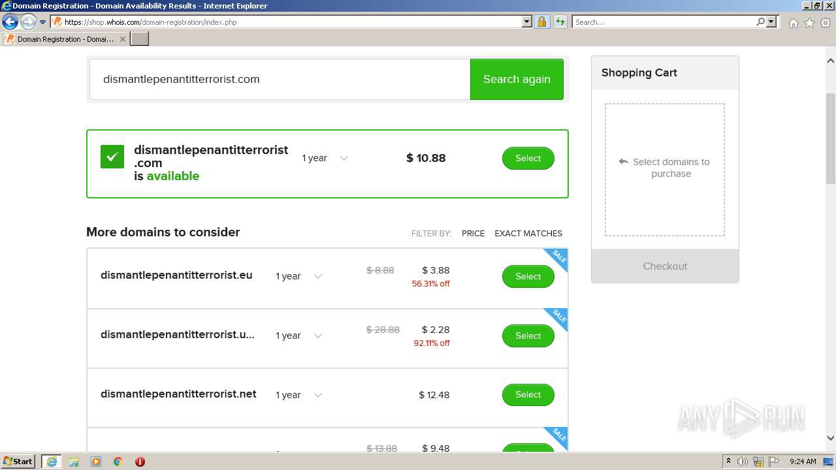The height and width of the screenshot is (470, 836).
Task: Select the dismantlepenantitterrorist.com domain
Action: 528,158
